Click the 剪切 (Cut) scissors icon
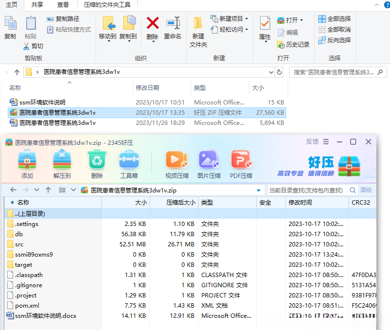The height and width of the screenshot is (330, 390). 26,46
